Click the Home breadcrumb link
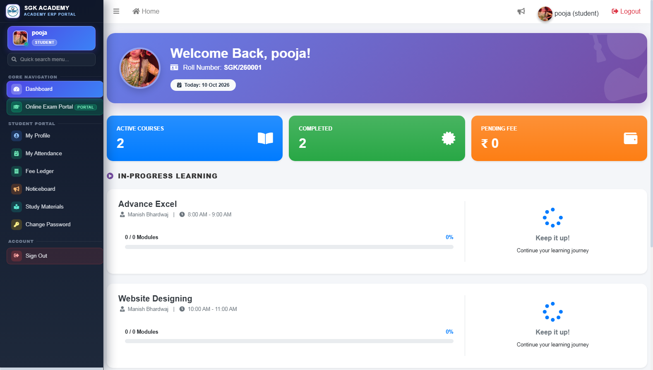This screenshot has height=370, width=653. 146,11
